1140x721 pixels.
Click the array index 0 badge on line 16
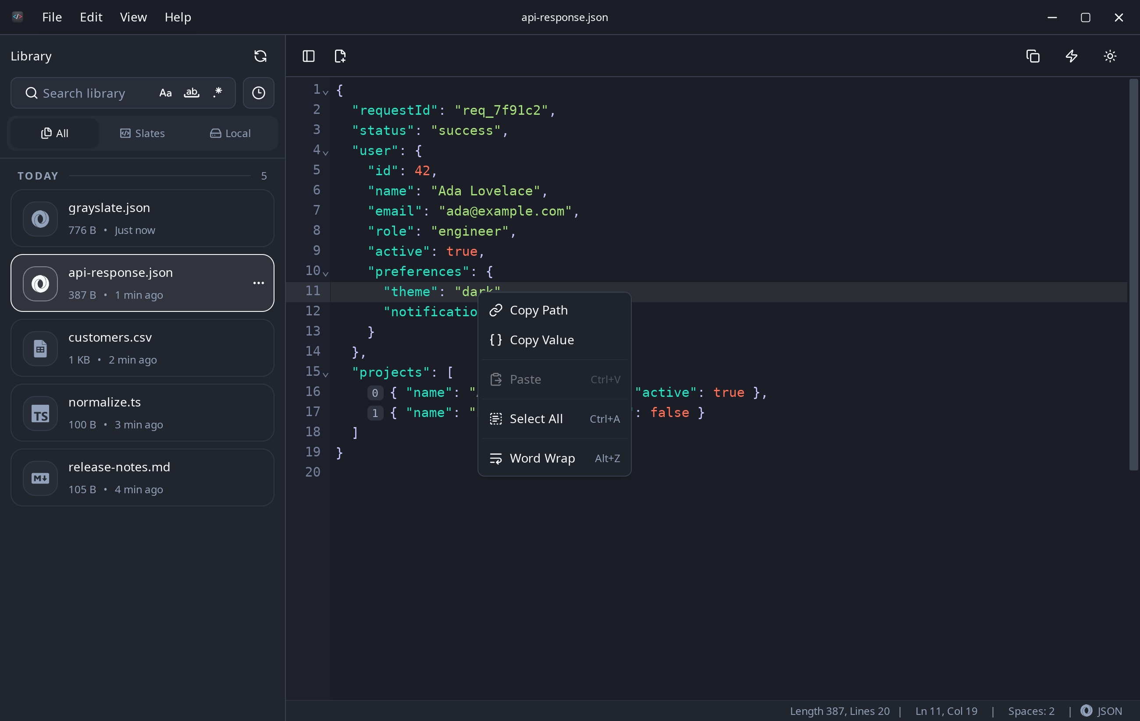pos(375,393)
